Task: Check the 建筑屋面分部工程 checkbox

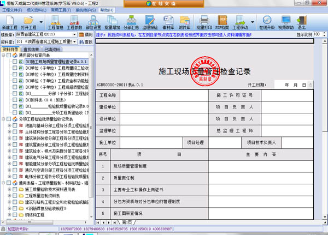Action: pyautogui.click(x=15, y=144)
